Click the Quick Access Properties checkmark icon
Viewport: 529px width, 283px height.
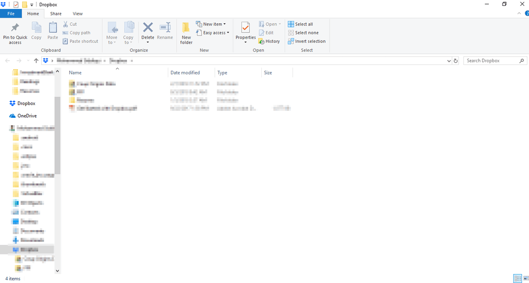[x=15, y=4]
